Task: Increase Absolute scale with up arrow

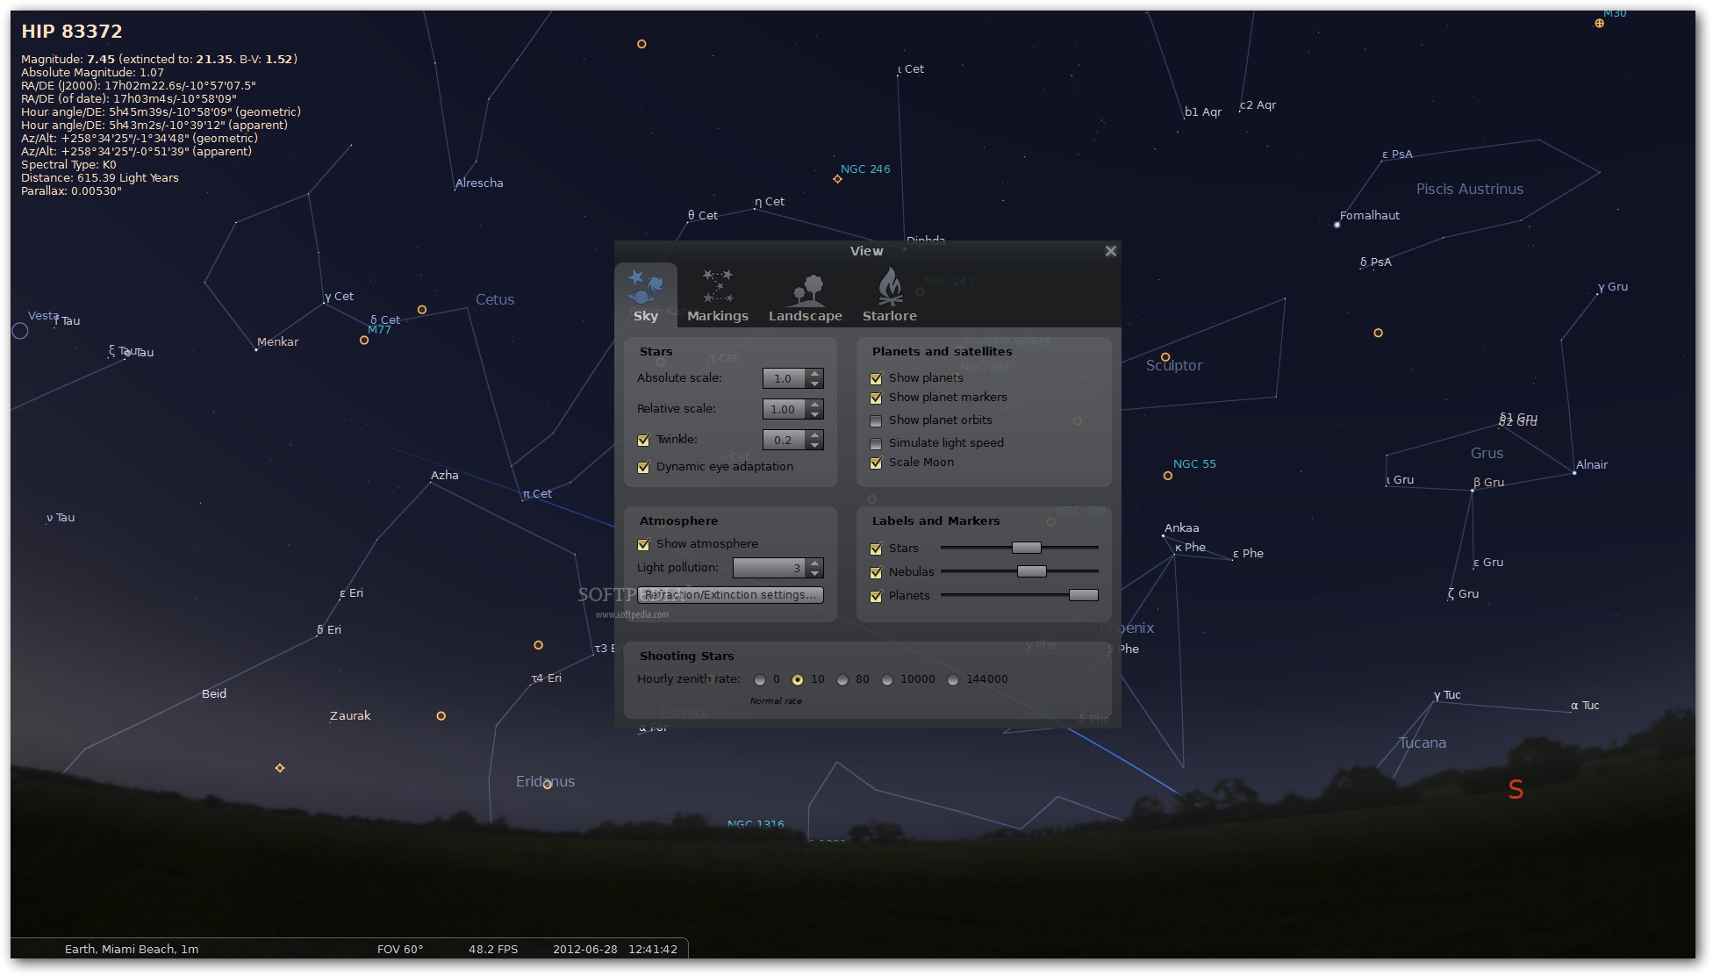Action: point(814,373)
